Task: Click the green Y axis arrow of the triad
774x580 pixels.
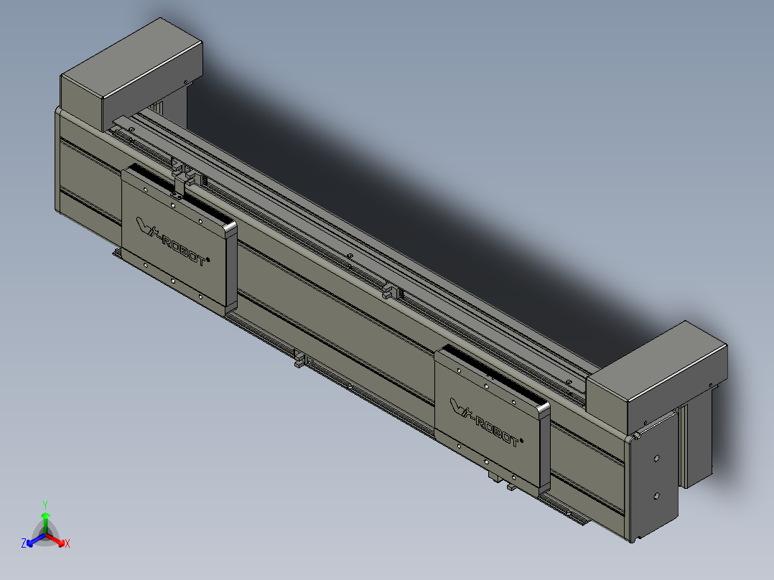Action: (45, 523)
